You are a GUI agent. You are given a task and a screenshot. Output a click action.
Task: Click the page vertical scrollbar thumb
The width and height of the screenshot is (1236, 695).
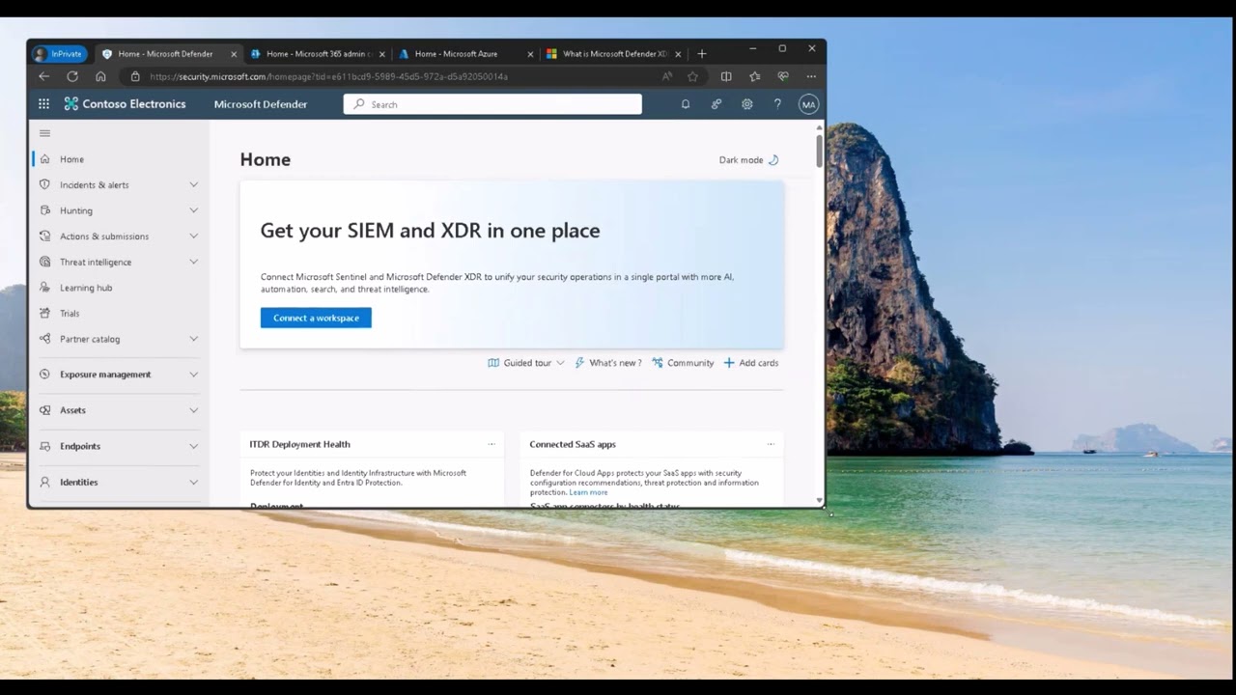pyautogui.click(x=820, y=153)
